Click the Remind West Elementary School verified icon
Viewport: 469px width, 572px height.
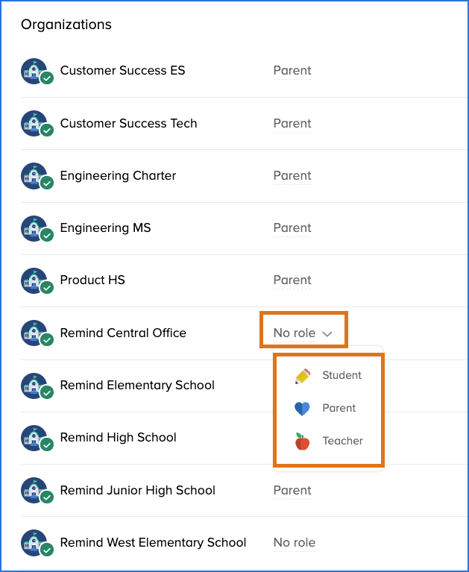[47, 550]
